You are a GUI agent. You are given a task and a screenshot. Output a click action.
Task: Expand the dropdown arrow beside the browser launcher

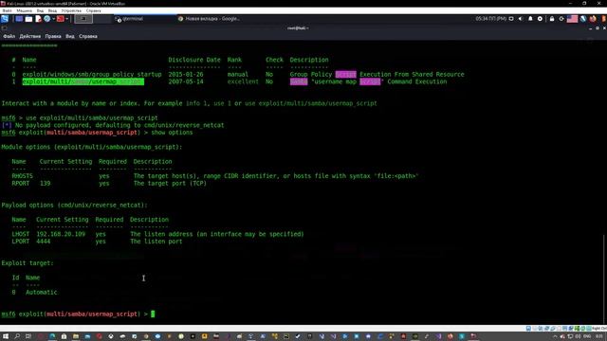(53, 19)
